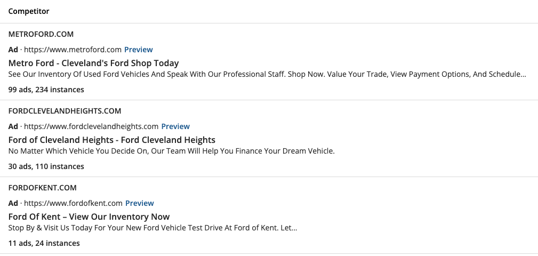Click headline Metro Ford - Cleveland's Ford Shop Today
This screenshot has height=256, width=538.
click(93, 63)
